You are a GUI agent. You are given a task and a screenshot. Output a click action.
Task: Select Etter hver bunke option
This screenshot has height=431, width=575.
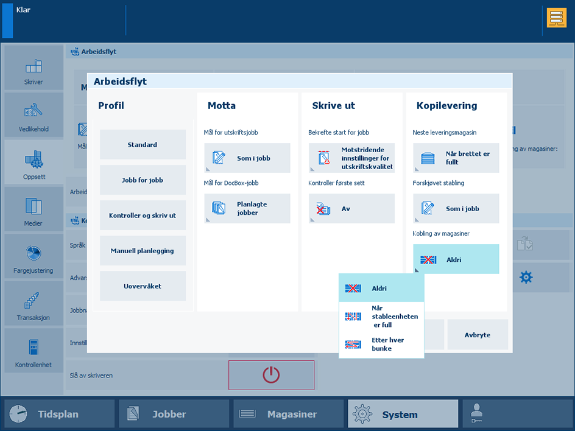pos(381,344)
